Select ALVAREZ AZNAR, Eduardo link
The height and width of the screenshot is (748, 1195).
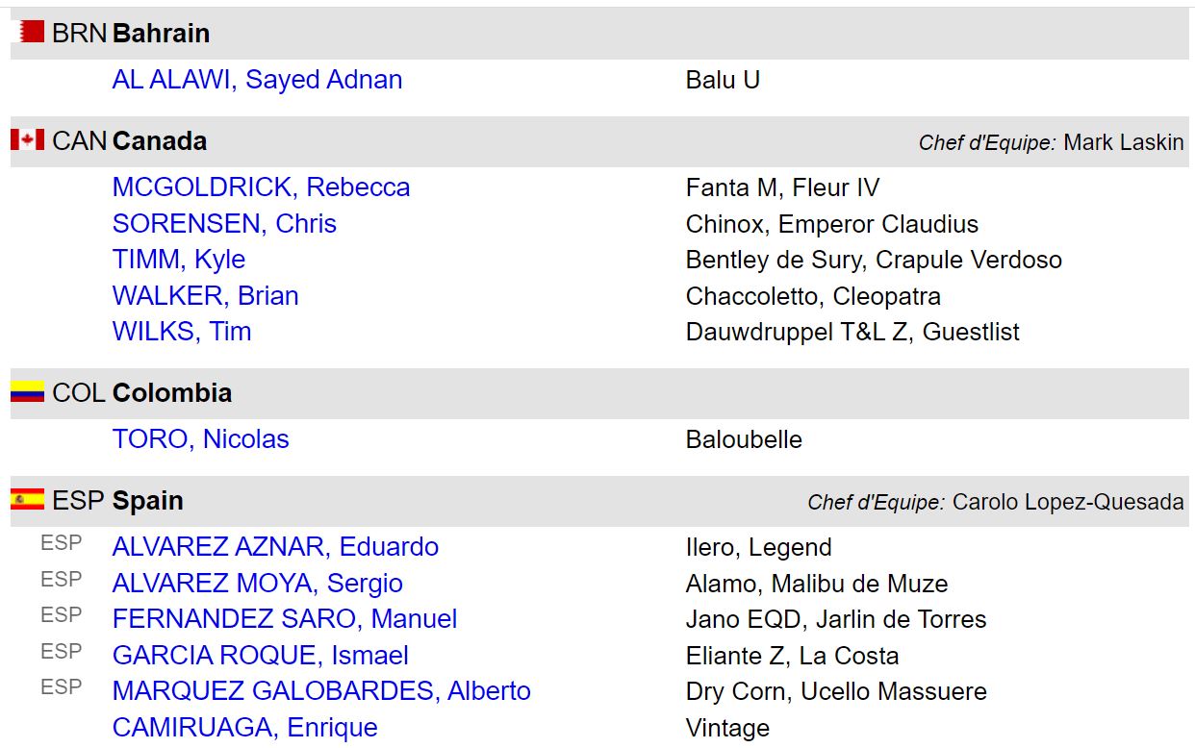[x=275, y=547]
